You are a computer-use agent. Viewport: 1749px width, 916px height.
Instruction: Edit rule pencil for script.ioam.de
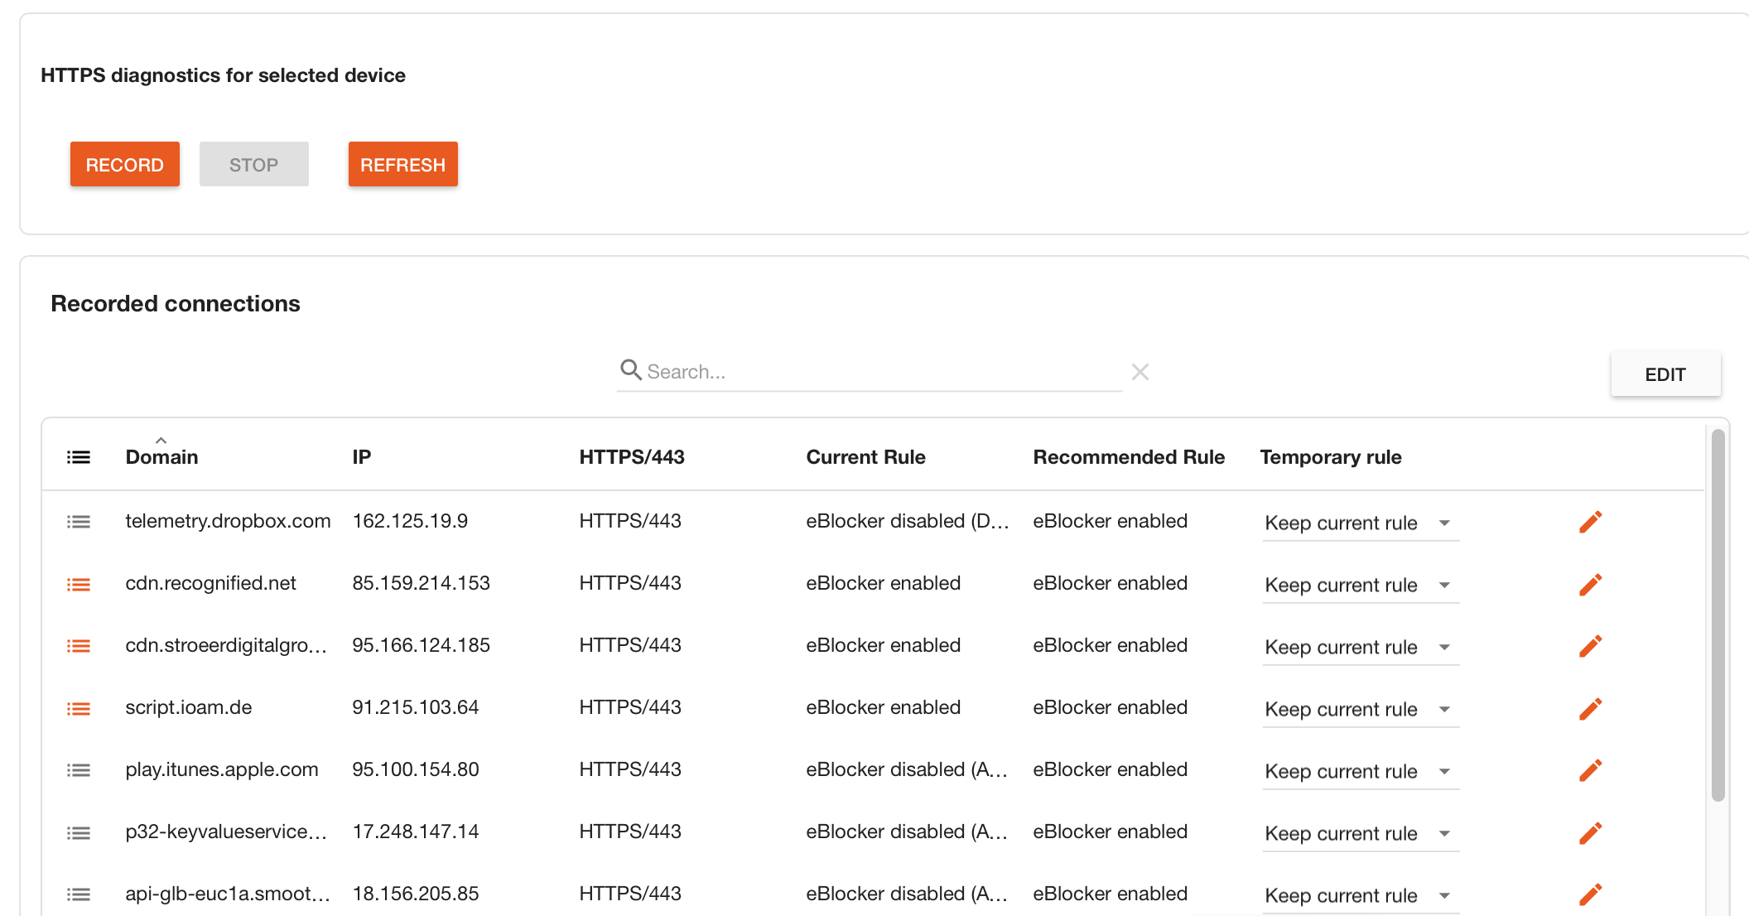click(1590, 709)
